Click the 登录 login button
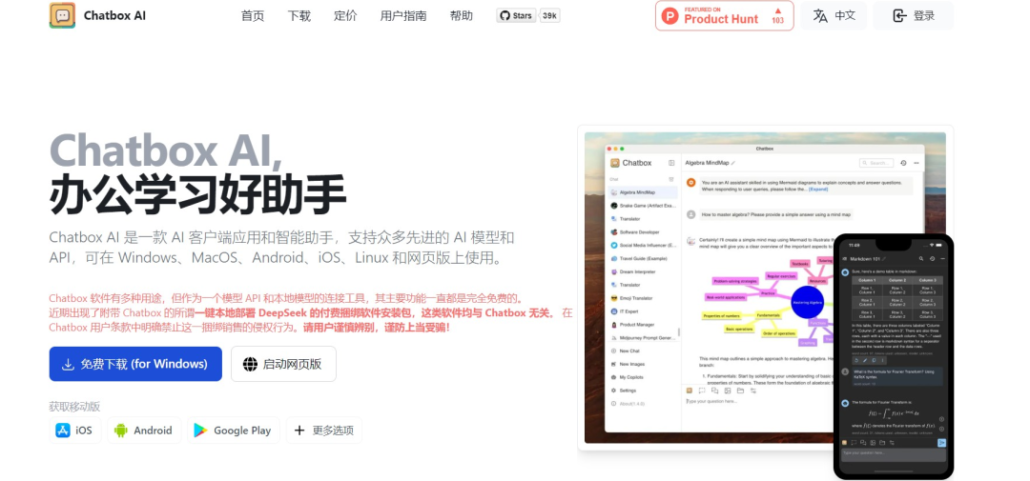 coord(913,16)
